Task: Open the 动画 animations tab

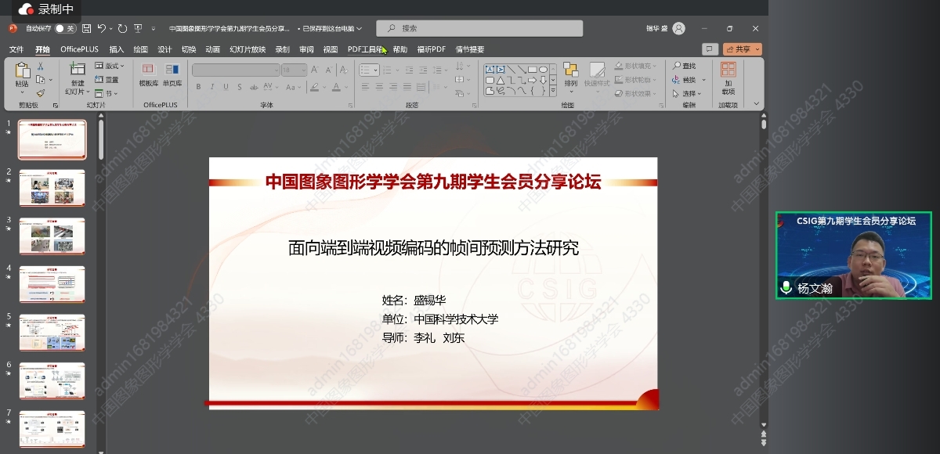Action: click(x=213, y=49)
